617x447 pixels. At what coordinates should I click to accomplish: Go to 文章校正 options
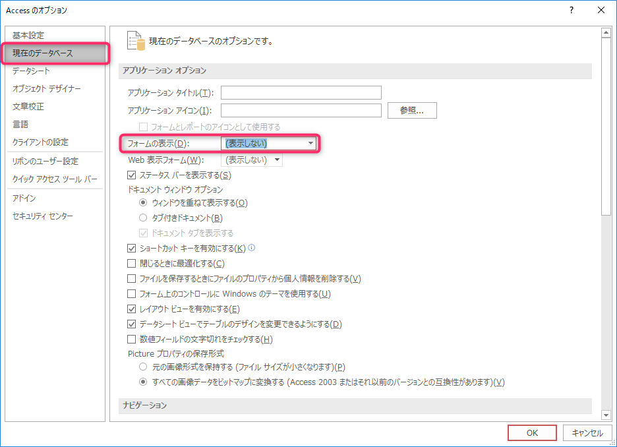(55, 106)
